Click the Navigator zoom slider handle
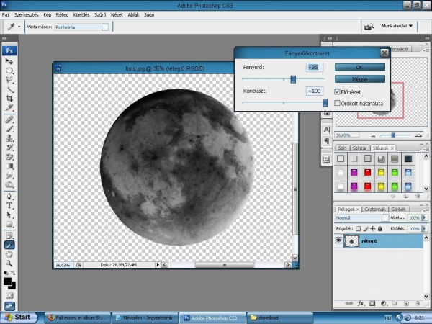Viewport: 432px width, 324px height. coord(393,135)
